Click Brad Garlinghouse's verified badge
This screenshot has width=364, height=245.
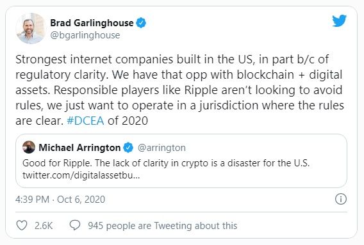[x=141, y=23]
